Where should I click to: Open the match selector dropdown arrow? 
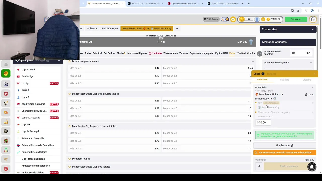177,29
